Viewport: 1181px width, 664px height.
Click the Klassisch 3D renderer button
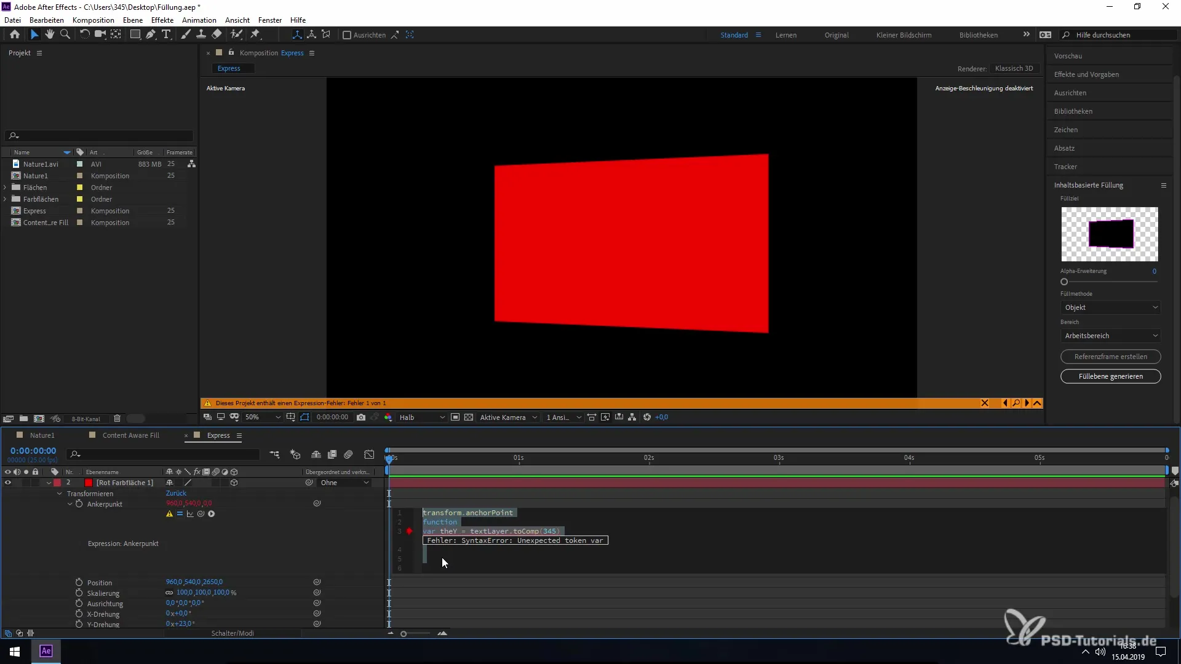coord(1014,68)
